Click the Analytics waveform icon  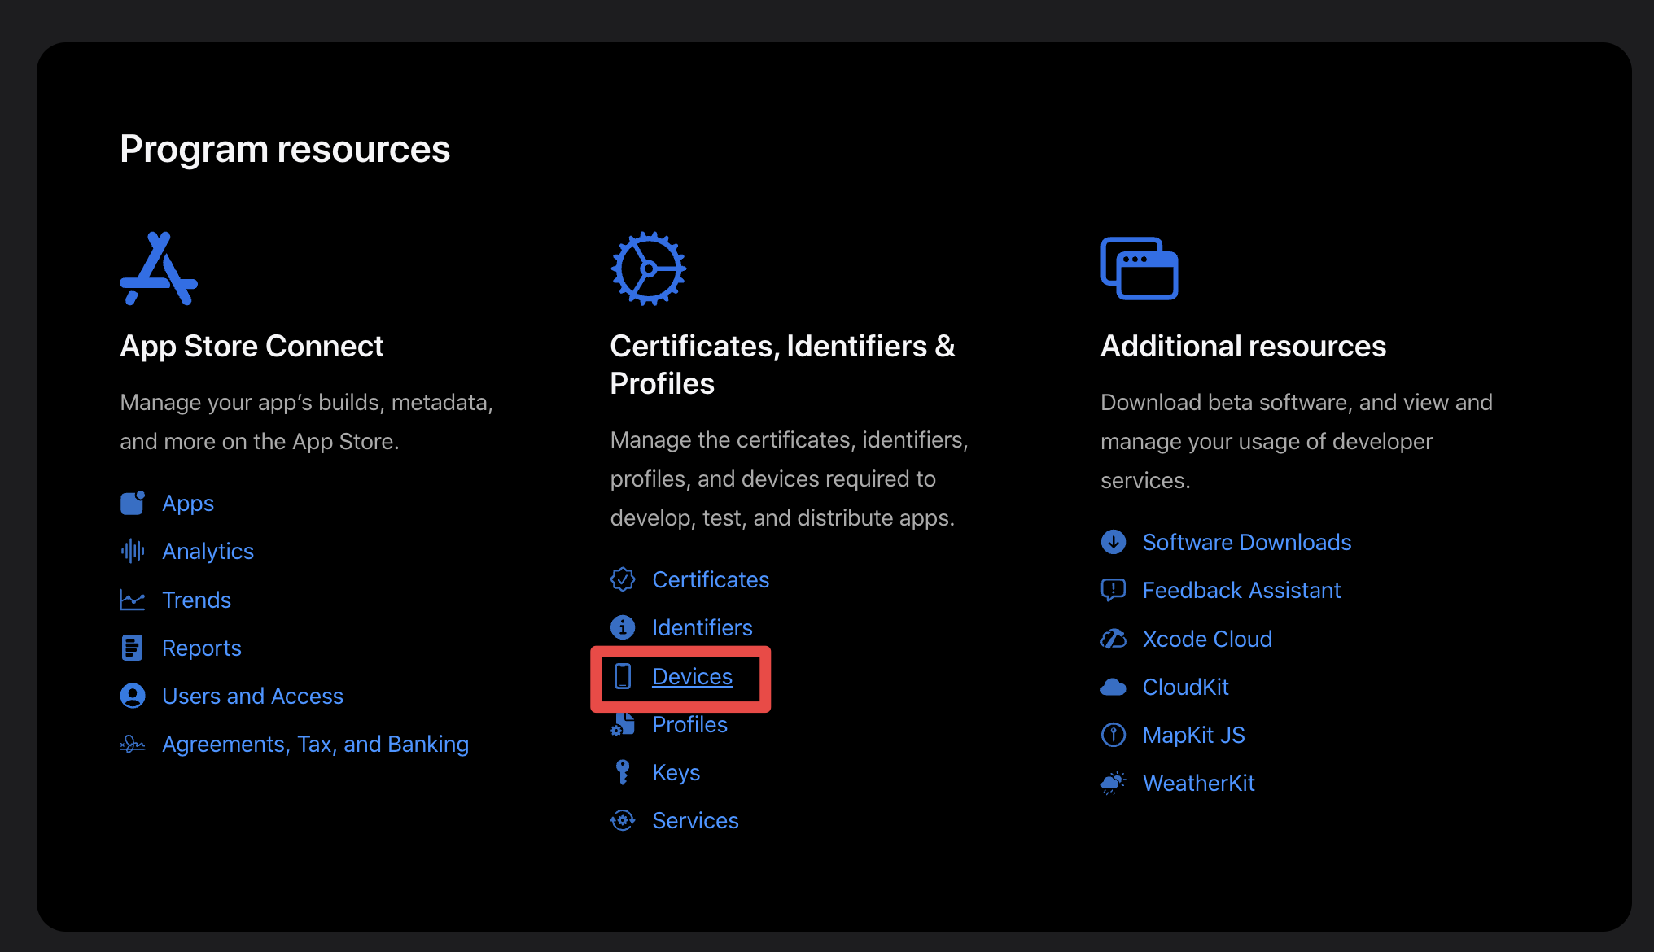[x=133, y=552]
